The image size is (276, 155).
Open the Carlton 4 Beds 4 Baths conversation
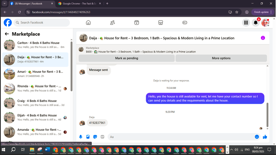[x=35, y=45]
